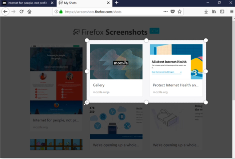Image resolution: width=235 pixels, height=159 pixels.
Task: Click mozilla.org under Protect Internet Health
Action: 160,92
